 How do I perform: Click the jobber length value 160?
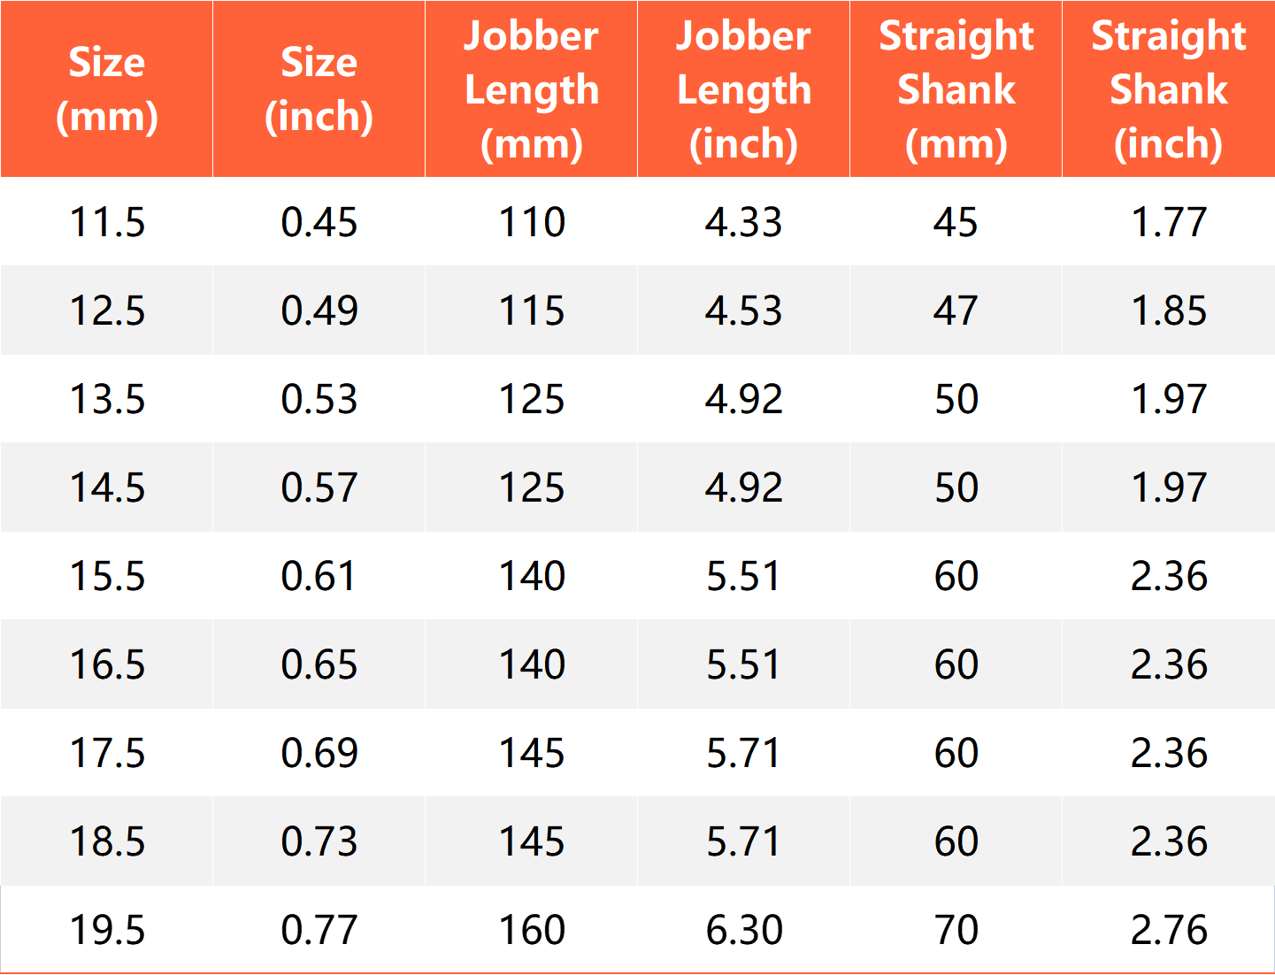tap(532, 930)
